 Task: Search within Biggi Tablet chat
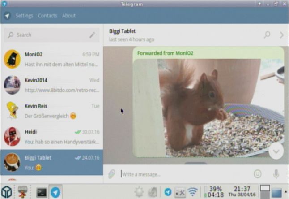(267, 35)
